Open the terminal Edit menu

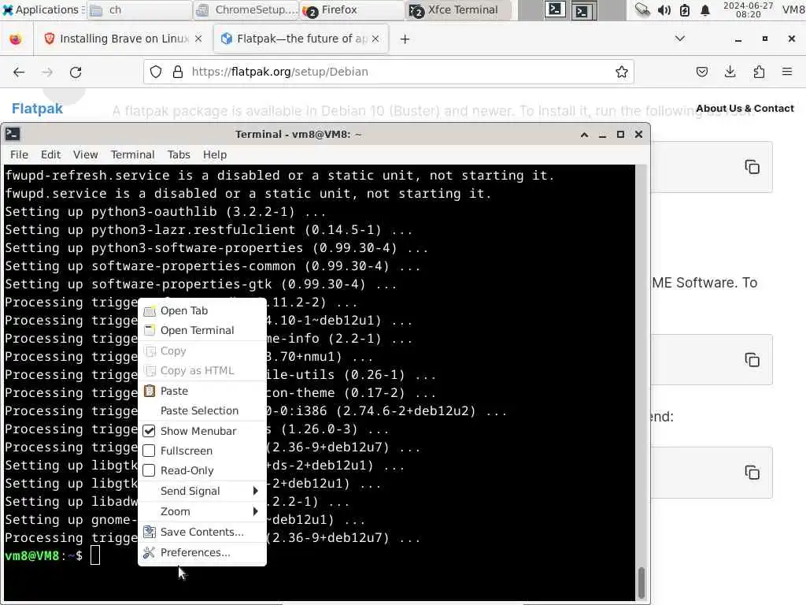pyautogui.click(x=51, y=154)
